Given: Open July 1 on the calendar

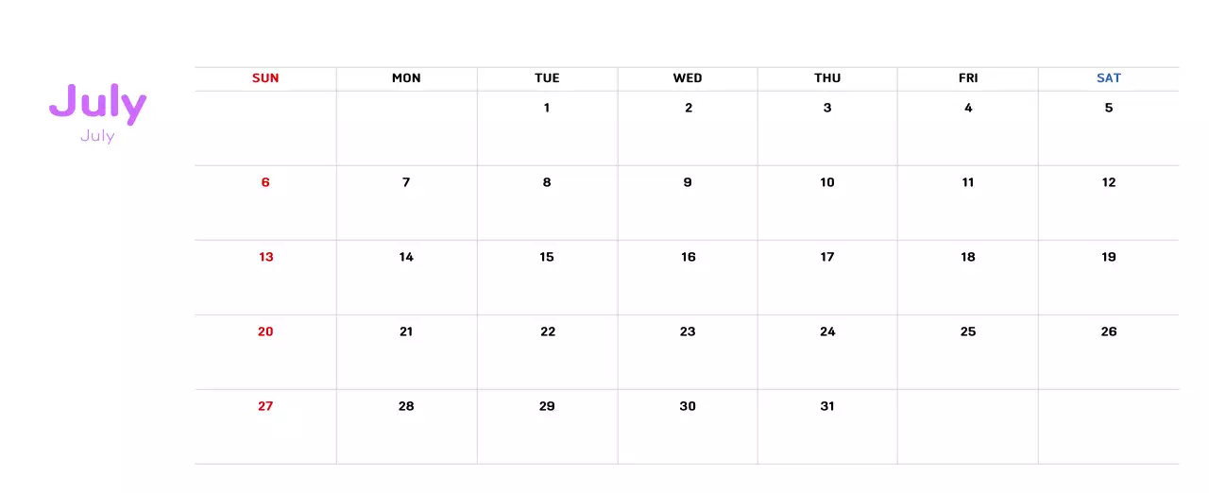Looking at the screenshot, I should pyautogui.click(x=547, y=108).
